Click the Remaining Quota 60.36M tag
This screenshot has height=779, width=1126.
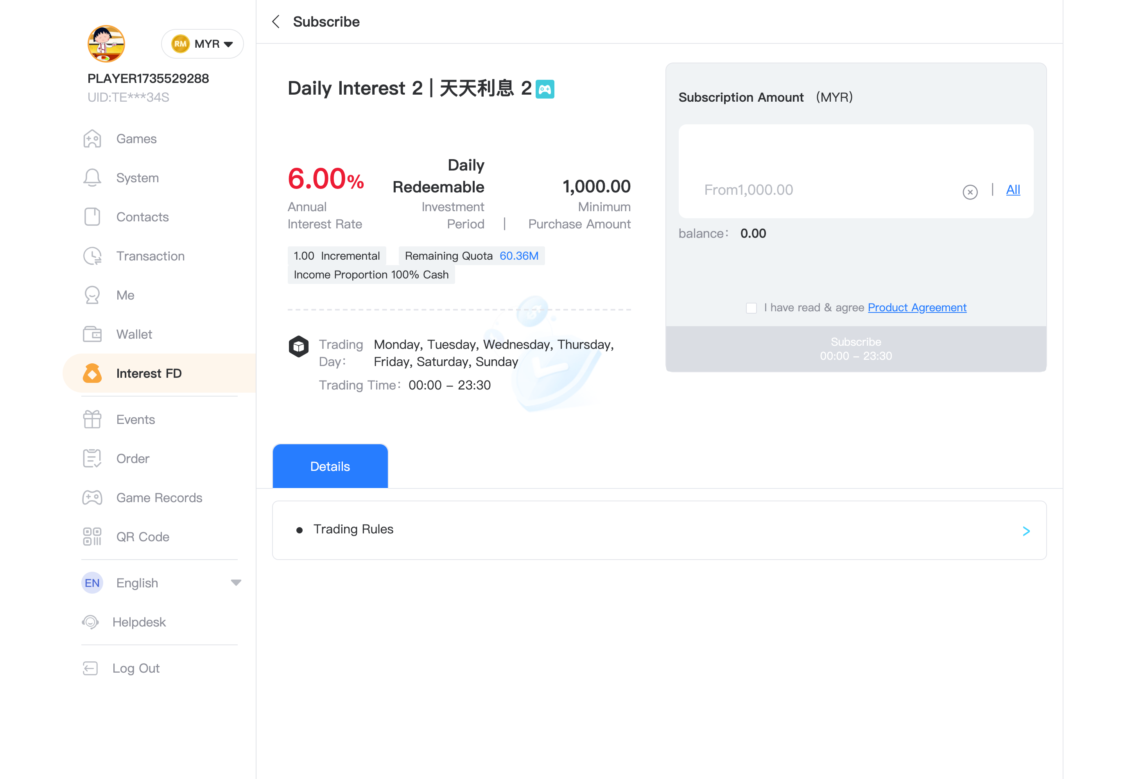click(472, 256)
